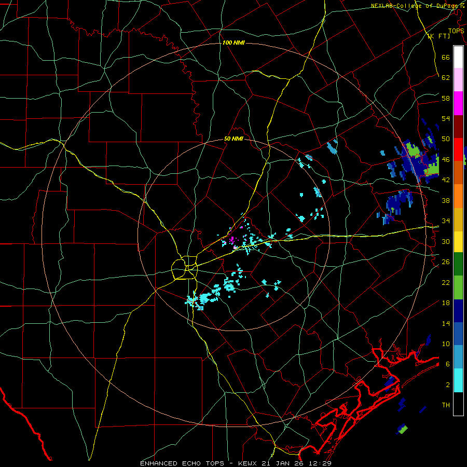Select the bright red legend swatch
The height and width of the screenshot is (467, 467).
pyautogui.click(x=458, y=149)
